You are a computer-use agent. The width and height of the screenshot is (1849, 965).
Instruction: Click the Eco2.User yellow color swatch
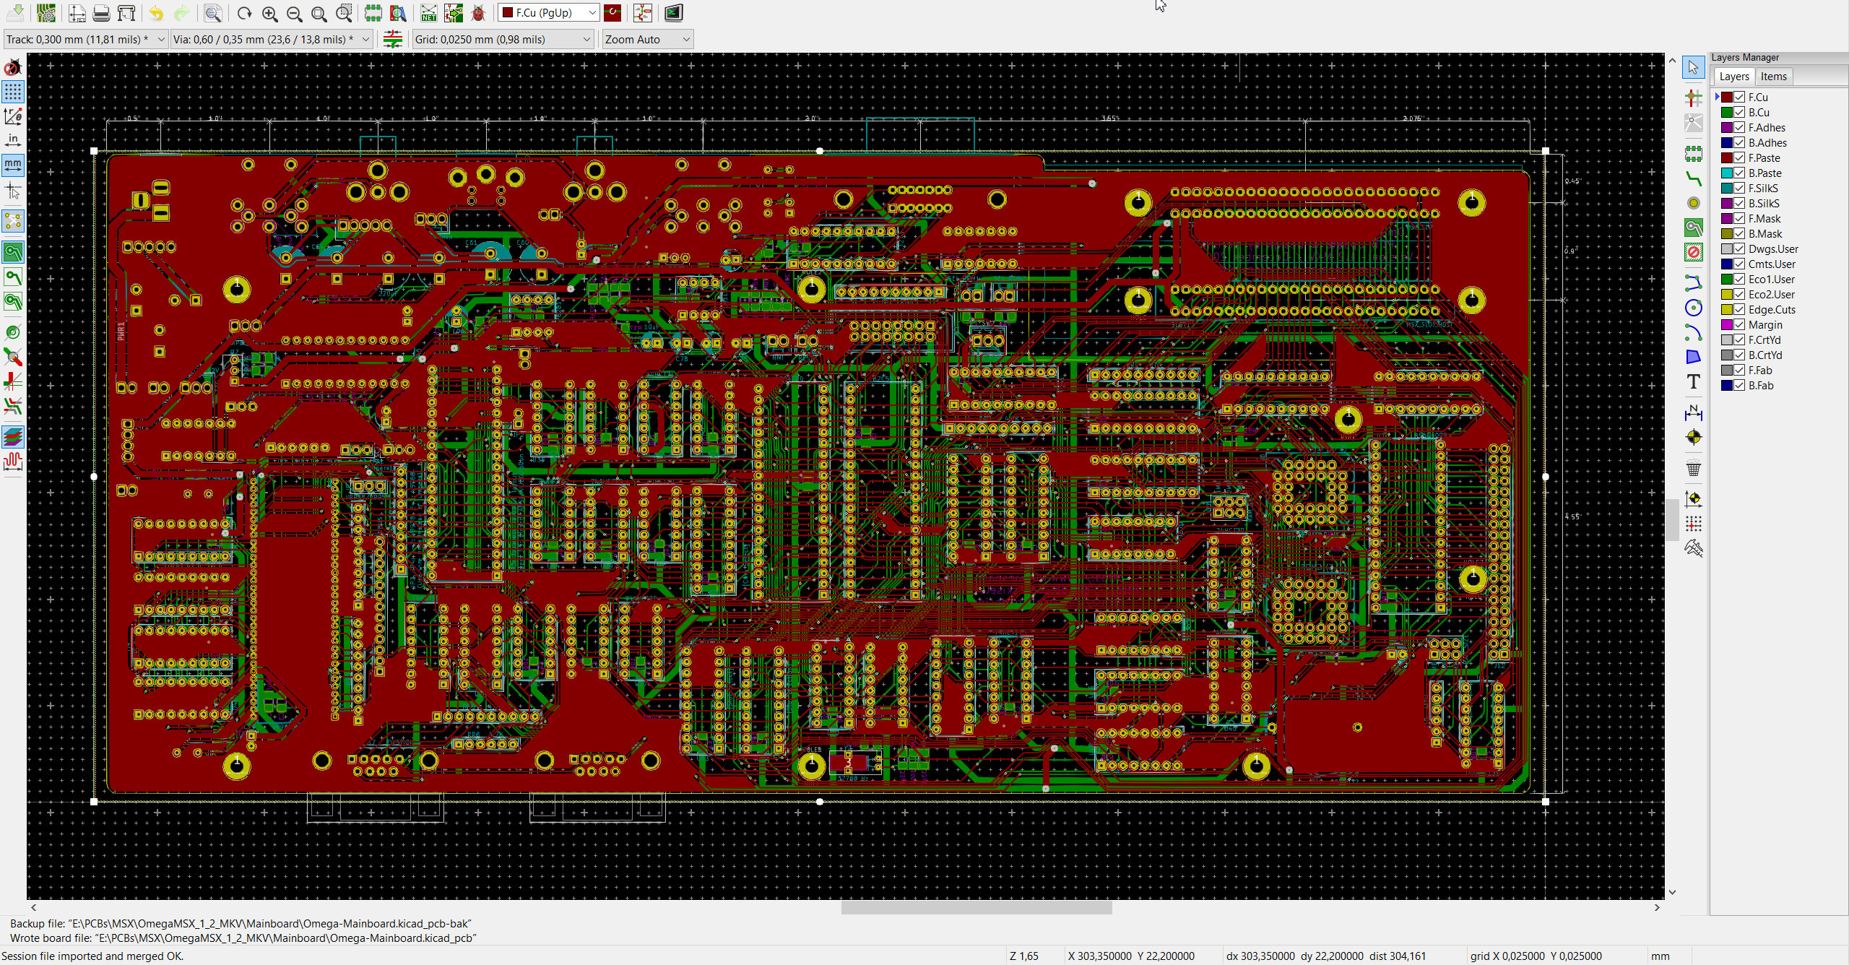pyautogui.click(x=1726, y=294)
